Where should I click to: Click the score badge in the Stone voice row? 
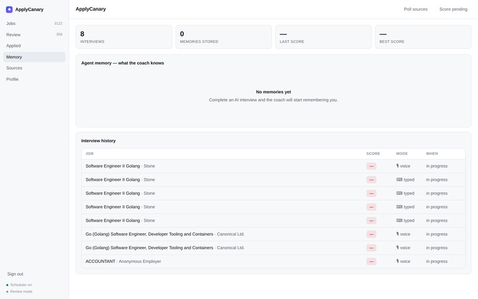click(x=371, y=166)
